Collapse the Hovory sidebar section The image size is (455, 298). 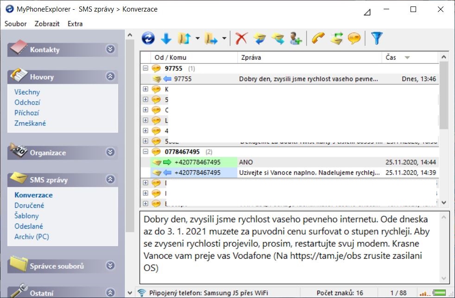coord(110,77)
